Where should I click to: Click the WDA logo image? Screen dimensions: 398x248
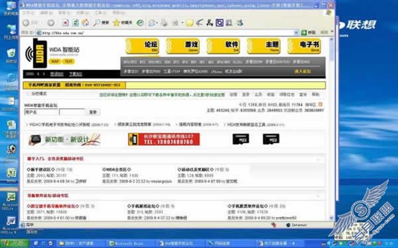pyautogui.click(x=36, y=53)
